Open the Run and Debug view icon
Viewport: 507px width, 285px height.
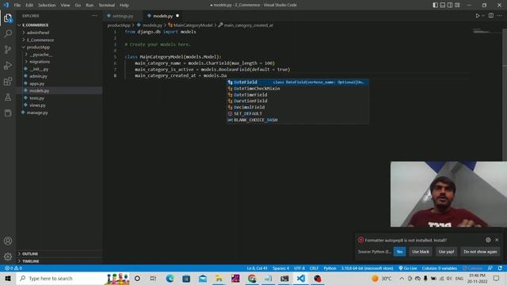(x=8, y=65)
